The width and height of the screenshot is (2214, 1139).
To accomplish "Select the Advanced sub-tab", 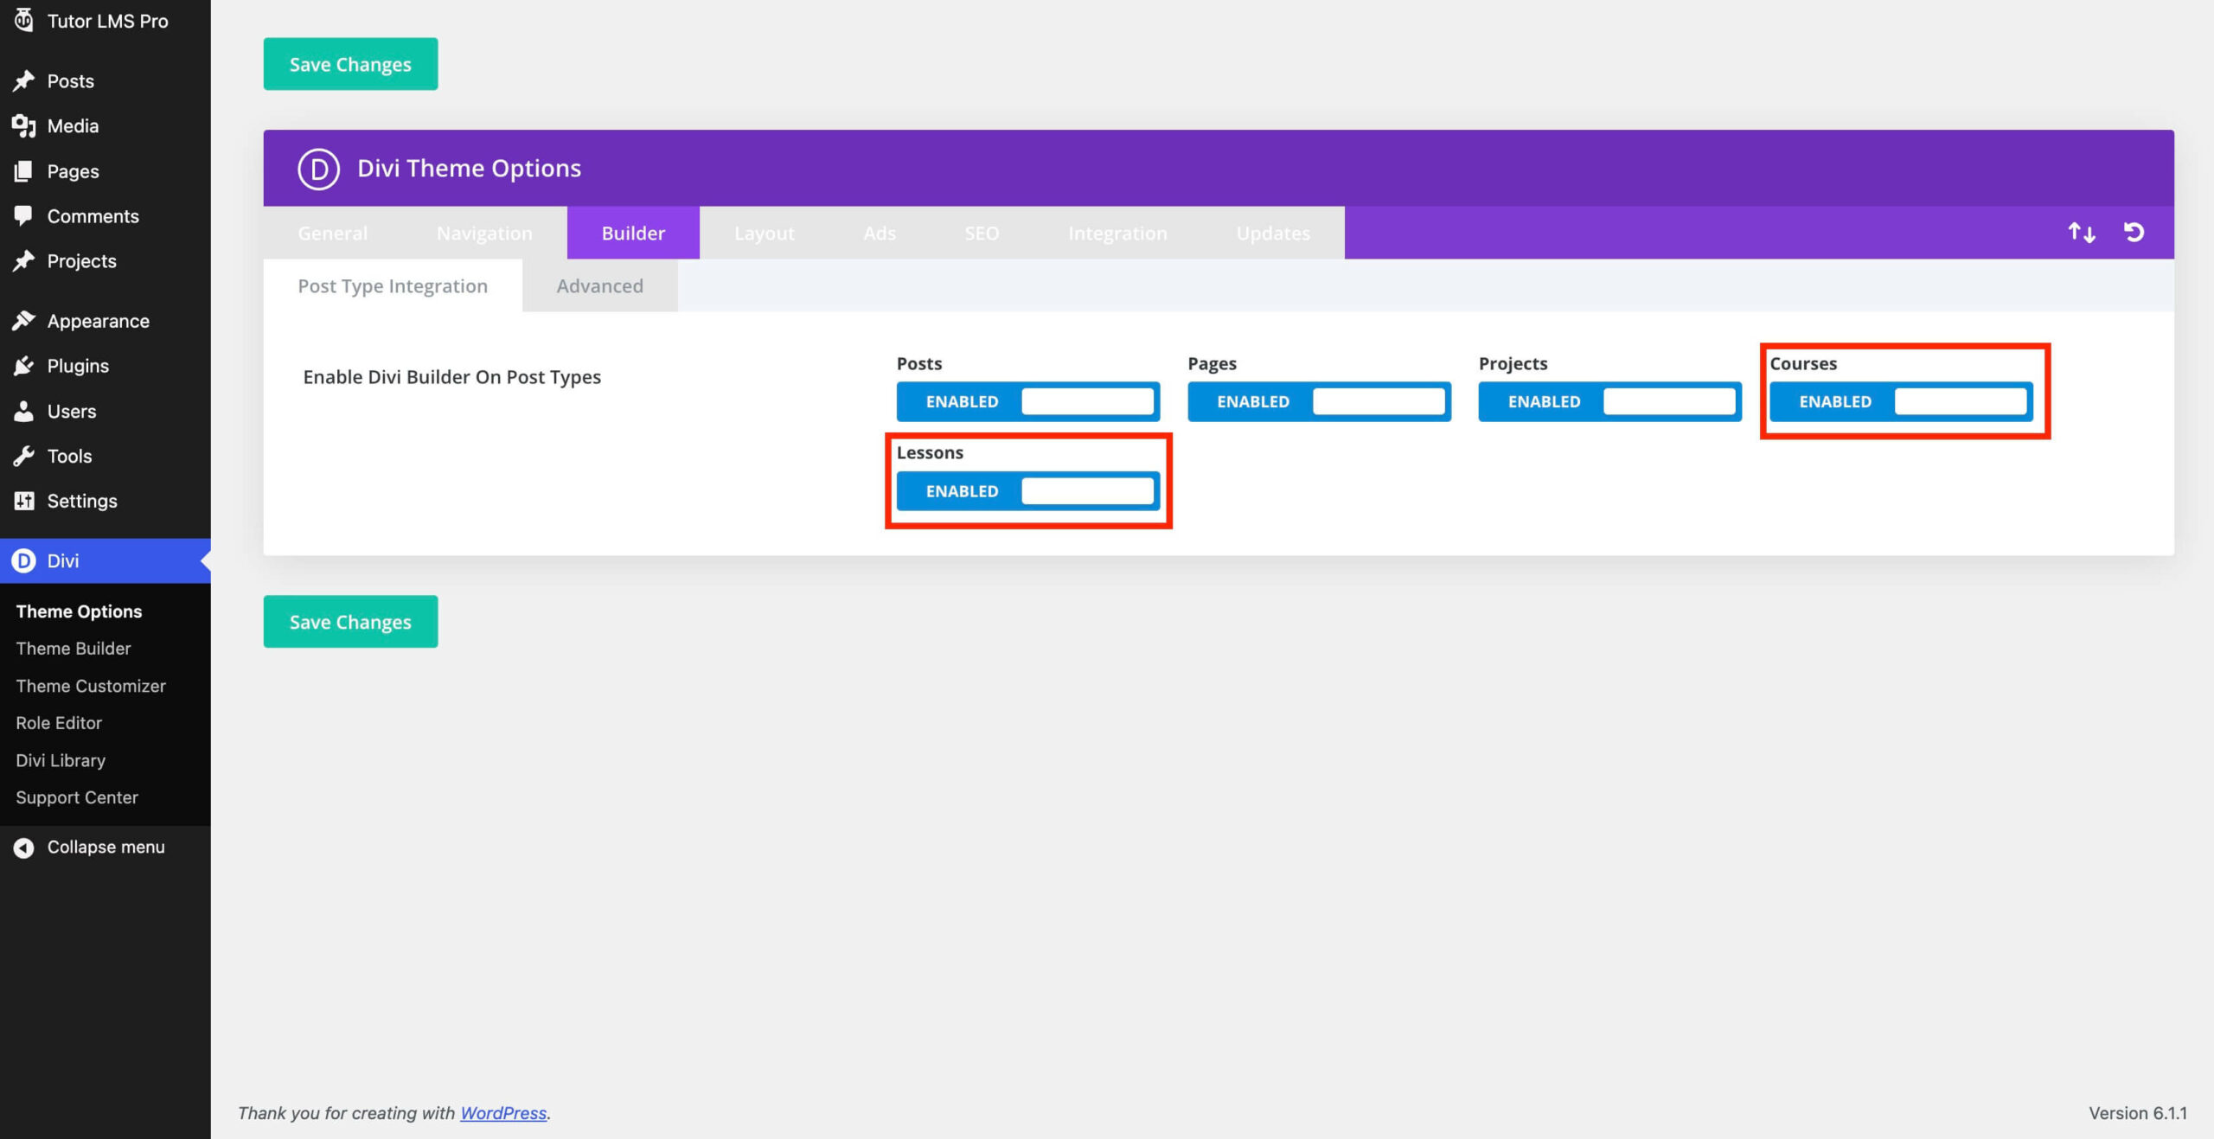I will click(599, 285).
